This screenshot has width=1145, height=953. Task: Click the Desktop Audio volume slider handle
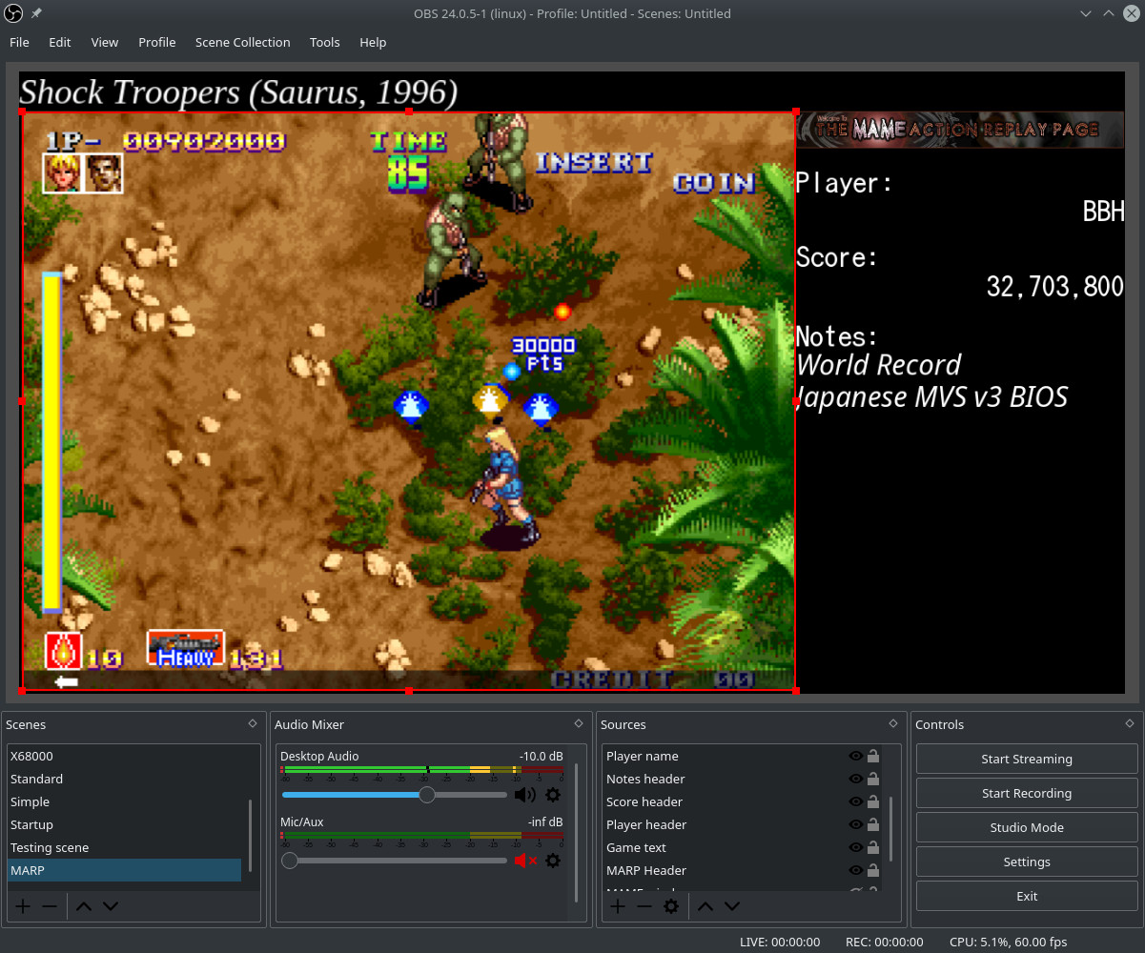coord(427,795)
